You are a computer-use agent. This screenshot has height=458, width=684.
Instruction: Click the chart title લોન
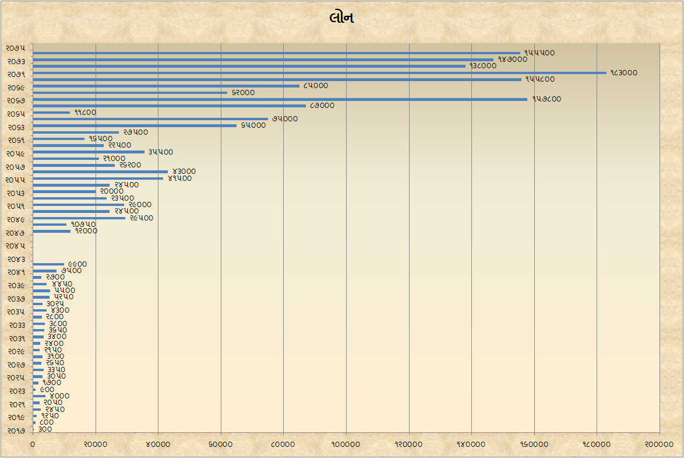(x=341, y=18)
